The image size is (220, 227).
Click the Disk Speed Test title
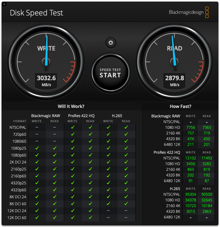[36, 13]
